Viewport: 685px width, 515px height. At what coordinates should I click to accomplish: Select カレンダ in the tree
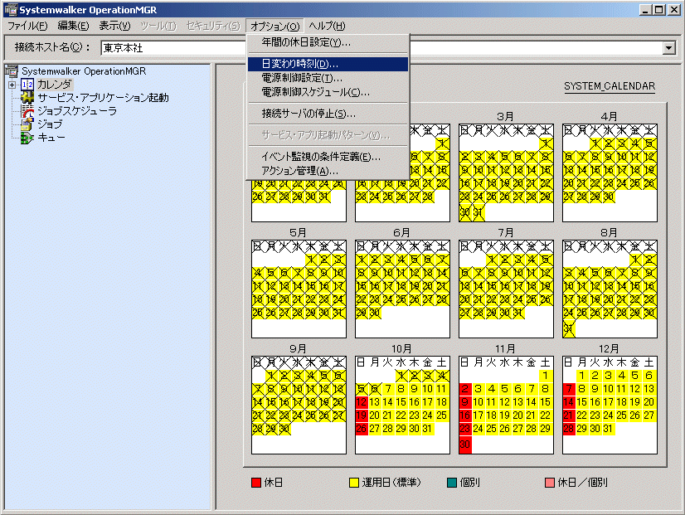[x=54, y=85]
